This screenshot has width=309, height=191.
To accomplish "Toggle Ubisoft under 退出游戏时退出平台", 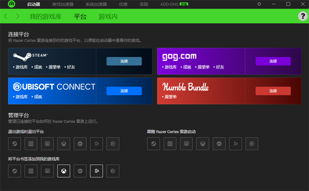I will (x=113, y=144).
